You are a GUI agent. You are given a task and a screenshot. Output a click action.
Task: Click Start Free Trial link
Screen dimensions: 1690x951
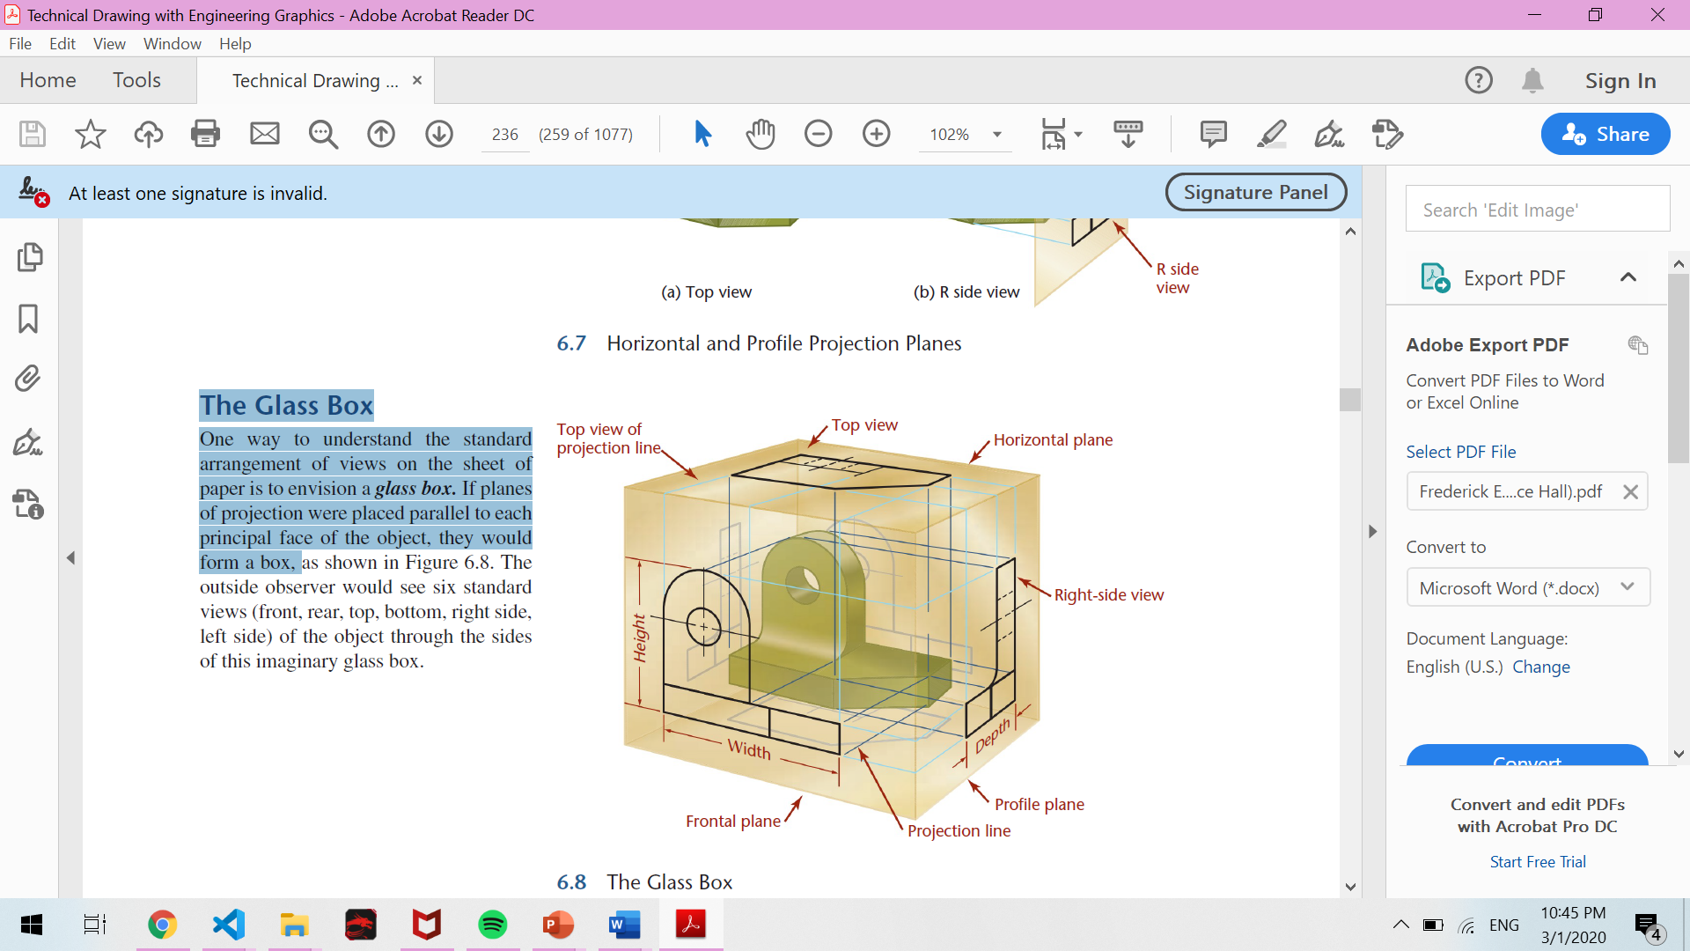[x=1537, y=861]
